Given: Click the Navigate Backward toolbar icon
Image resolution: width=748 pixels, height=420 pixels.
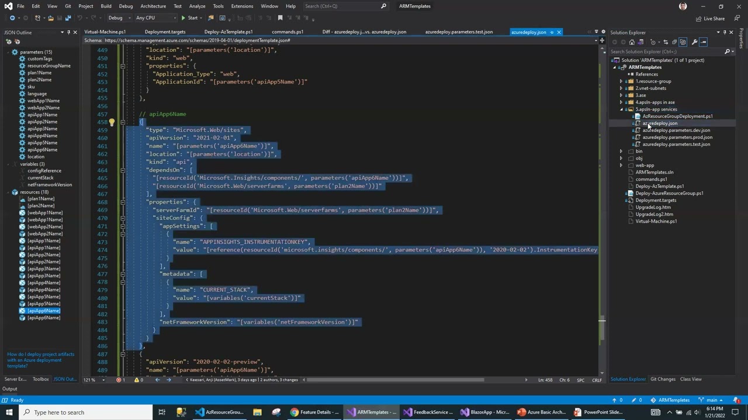Looking at the screenshot, I should pyautogui.click(x=12, y=18).
